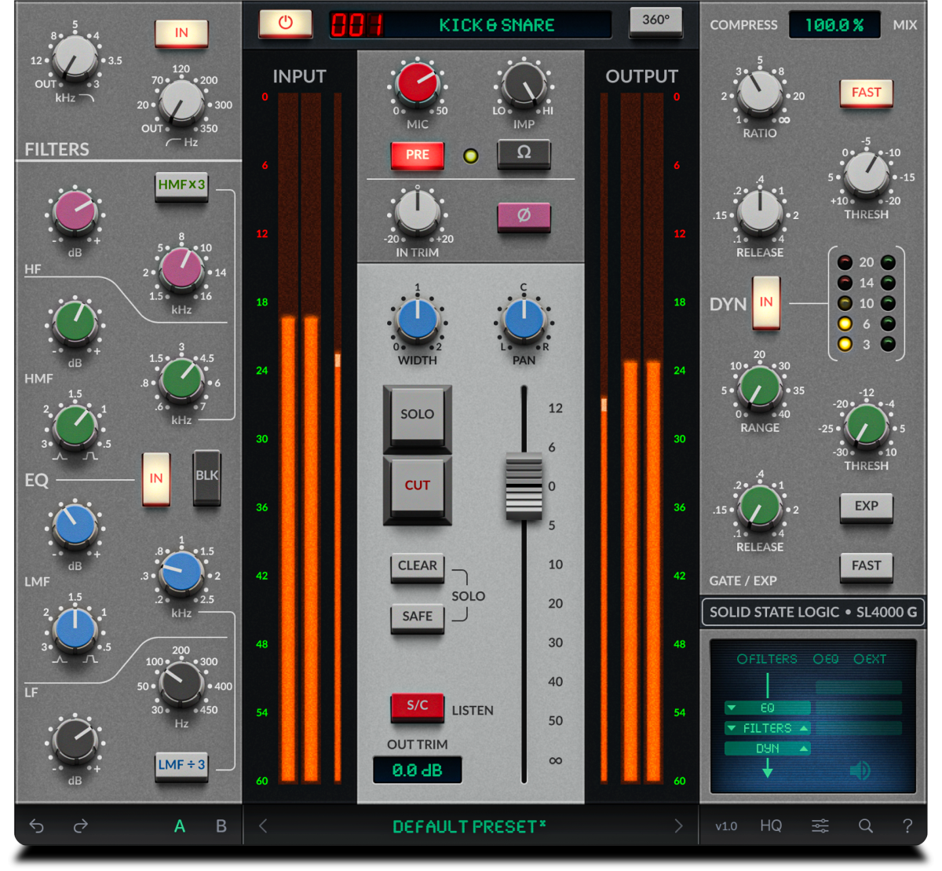The width and height of the screenshot is (942, 871).
Task: Enable the DYN IN switch
Action: (x=768, y=303)
